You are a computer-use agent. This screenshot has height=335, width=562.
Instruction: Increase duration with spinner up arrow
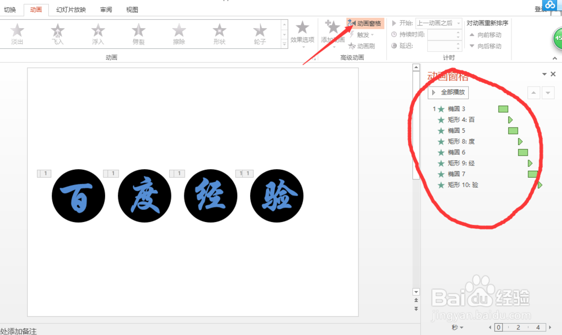point(458,33)
